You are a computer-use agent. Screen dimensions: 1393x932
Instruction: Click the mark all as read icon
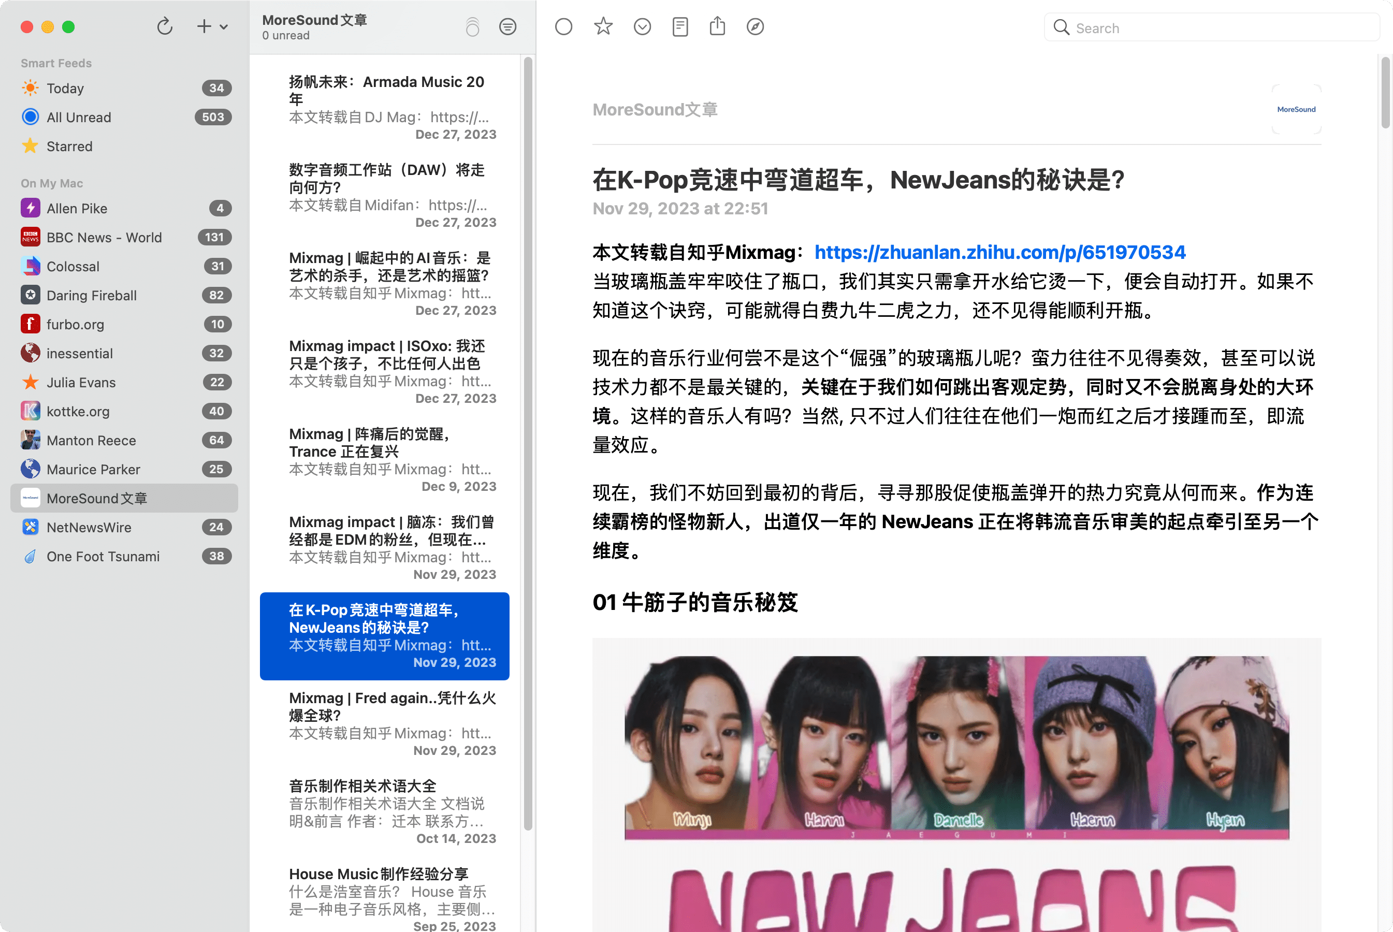[x=472, y=27]
